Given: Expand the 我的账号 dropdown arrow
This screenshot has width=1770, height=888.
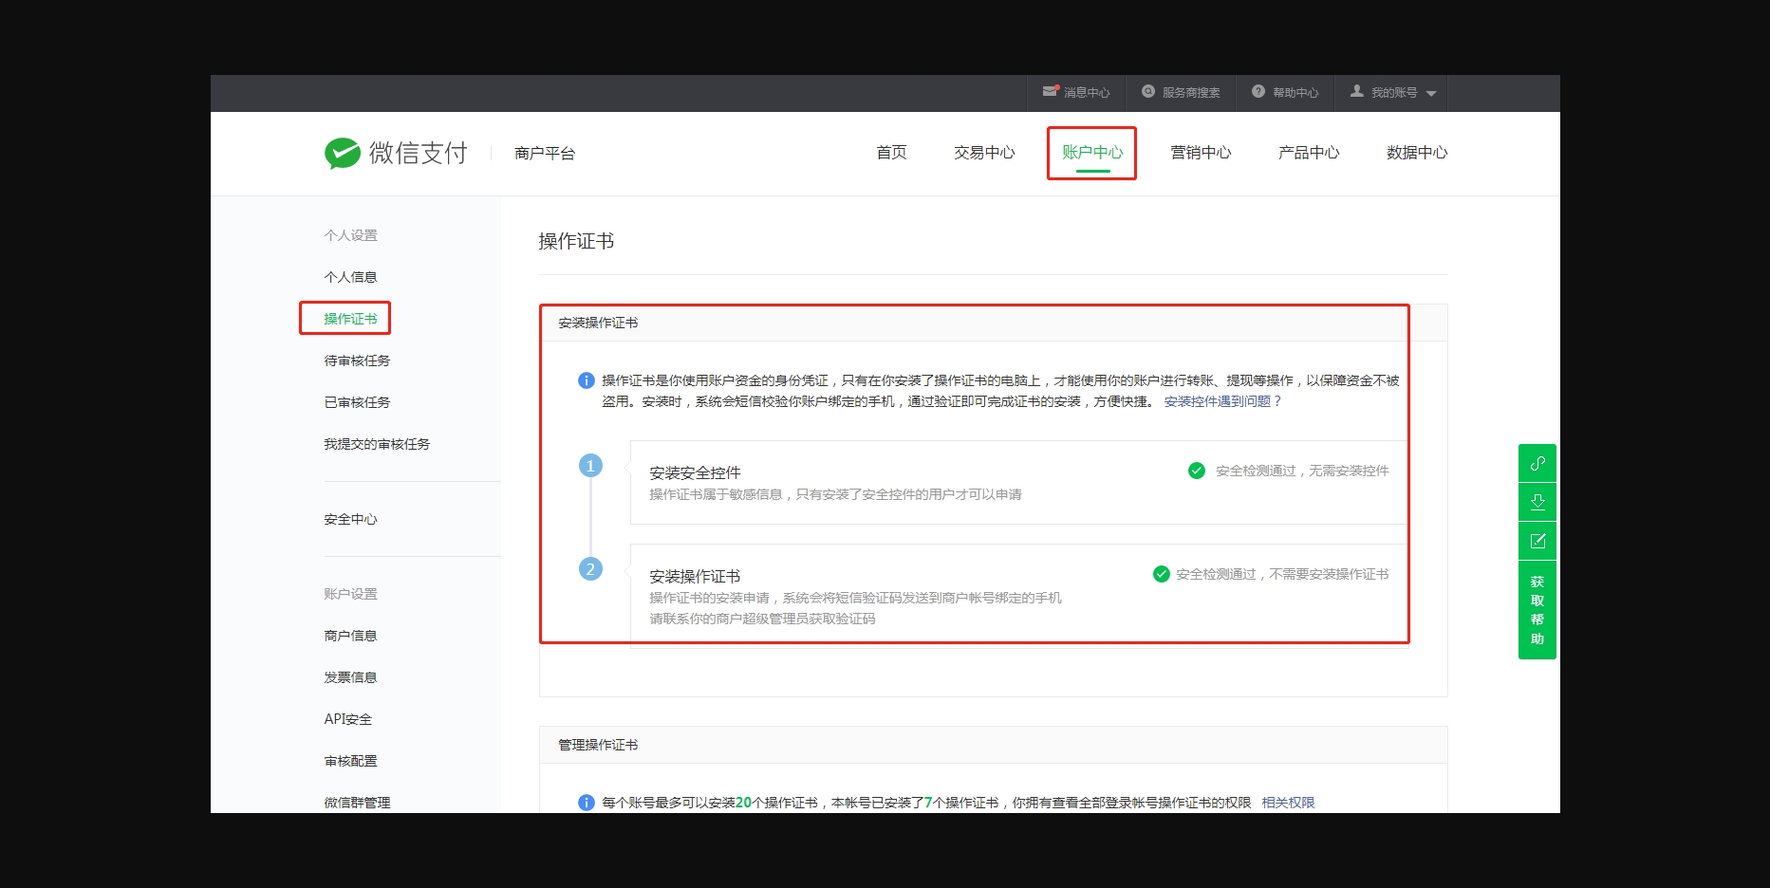Looking at the screenshot, I should point(1431,93).
